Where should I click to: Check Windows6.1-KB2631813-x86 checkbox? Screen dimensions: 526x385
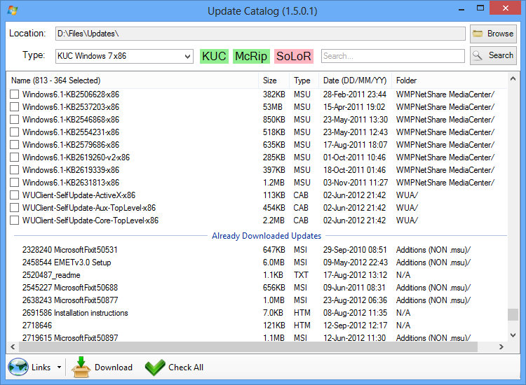[x=14, y=183]
